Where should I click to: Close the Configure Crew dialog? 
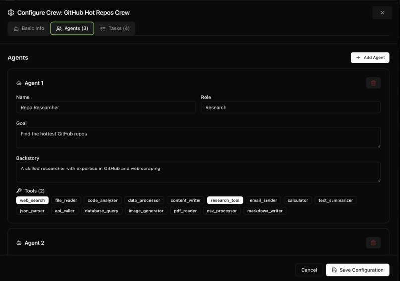click(382, 13)
